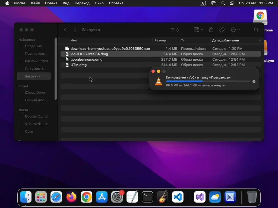Go back with the left chevron
This screenshot has height=208, width=278.
tap(65, 30)
